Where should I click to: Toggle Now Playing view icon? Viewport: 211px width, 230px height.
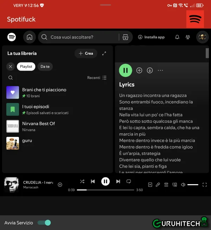click(x=150, y=185)
